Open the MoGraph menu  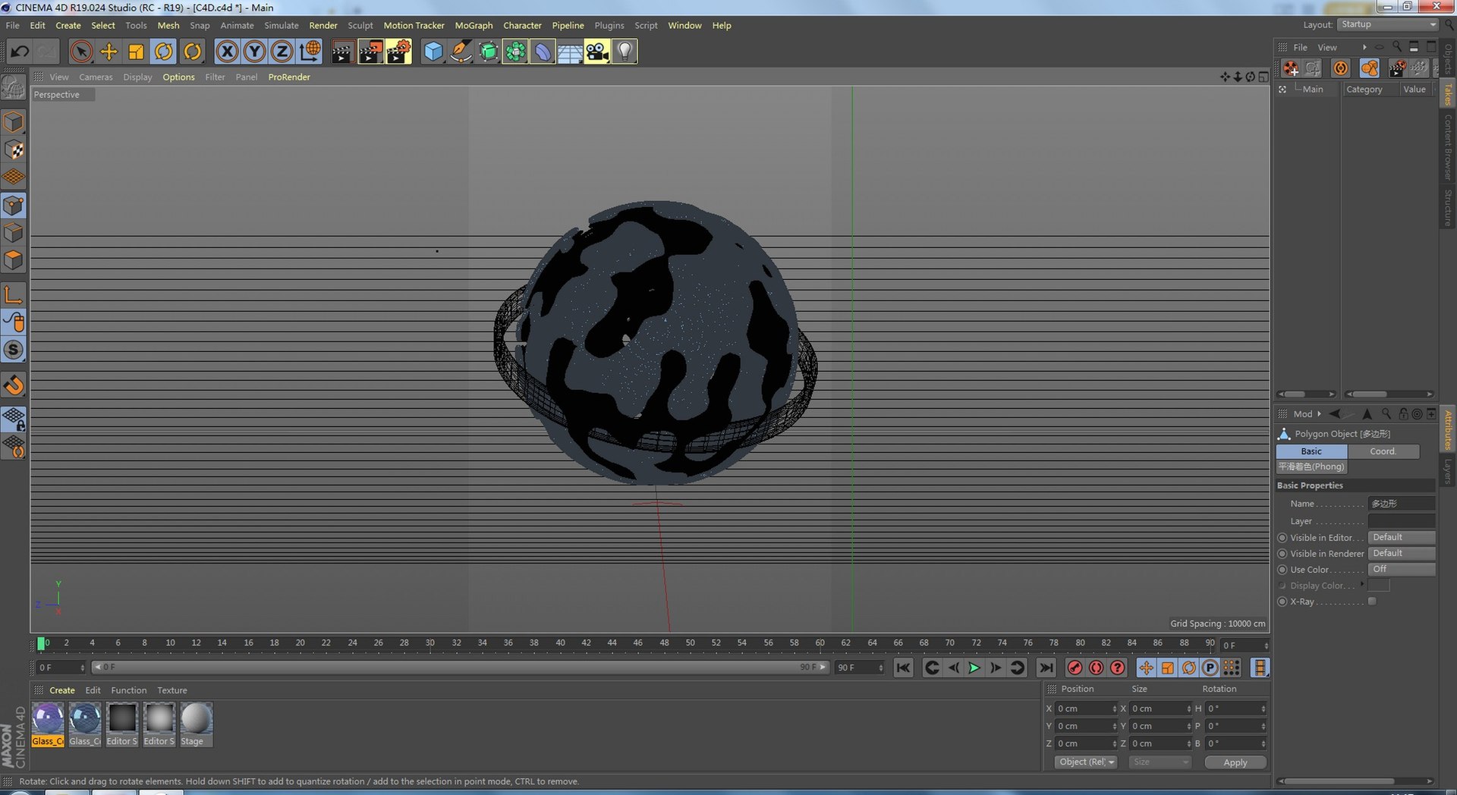(x=474, y=25)
